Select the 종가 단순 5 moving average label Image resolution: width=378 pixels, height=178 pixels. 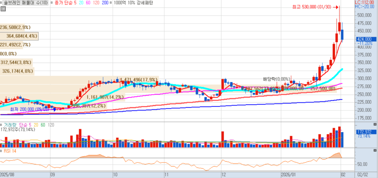coord(66,3)
